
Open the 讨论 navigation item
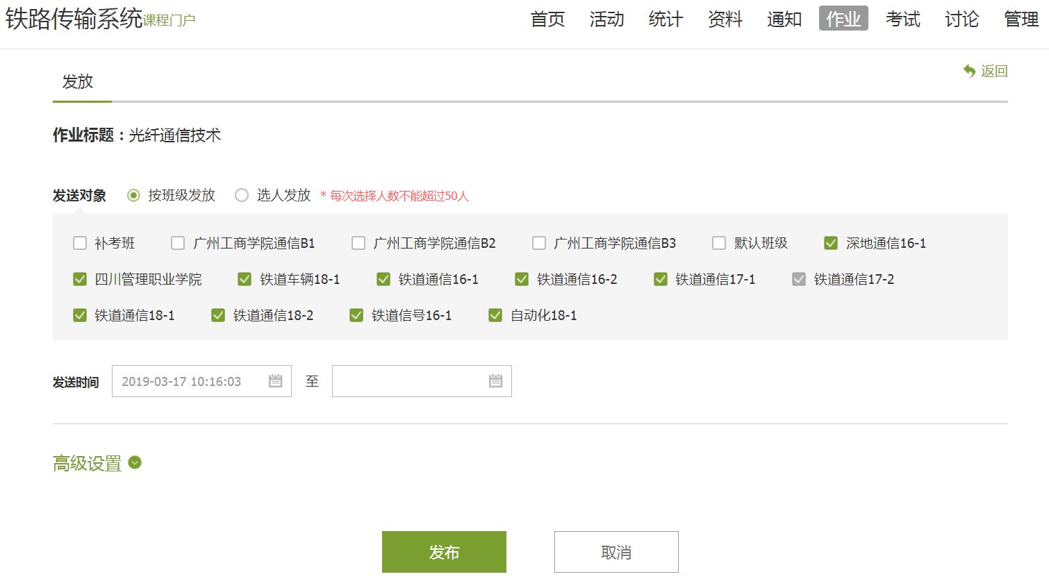[962, 19]
